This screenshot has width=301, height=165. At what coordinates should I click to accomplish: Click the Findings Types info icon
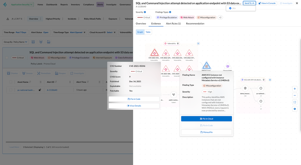click(x=170, y=12)
